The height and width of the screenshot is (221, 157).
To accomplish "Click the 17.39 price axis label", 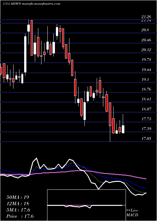I will [146, 129].
